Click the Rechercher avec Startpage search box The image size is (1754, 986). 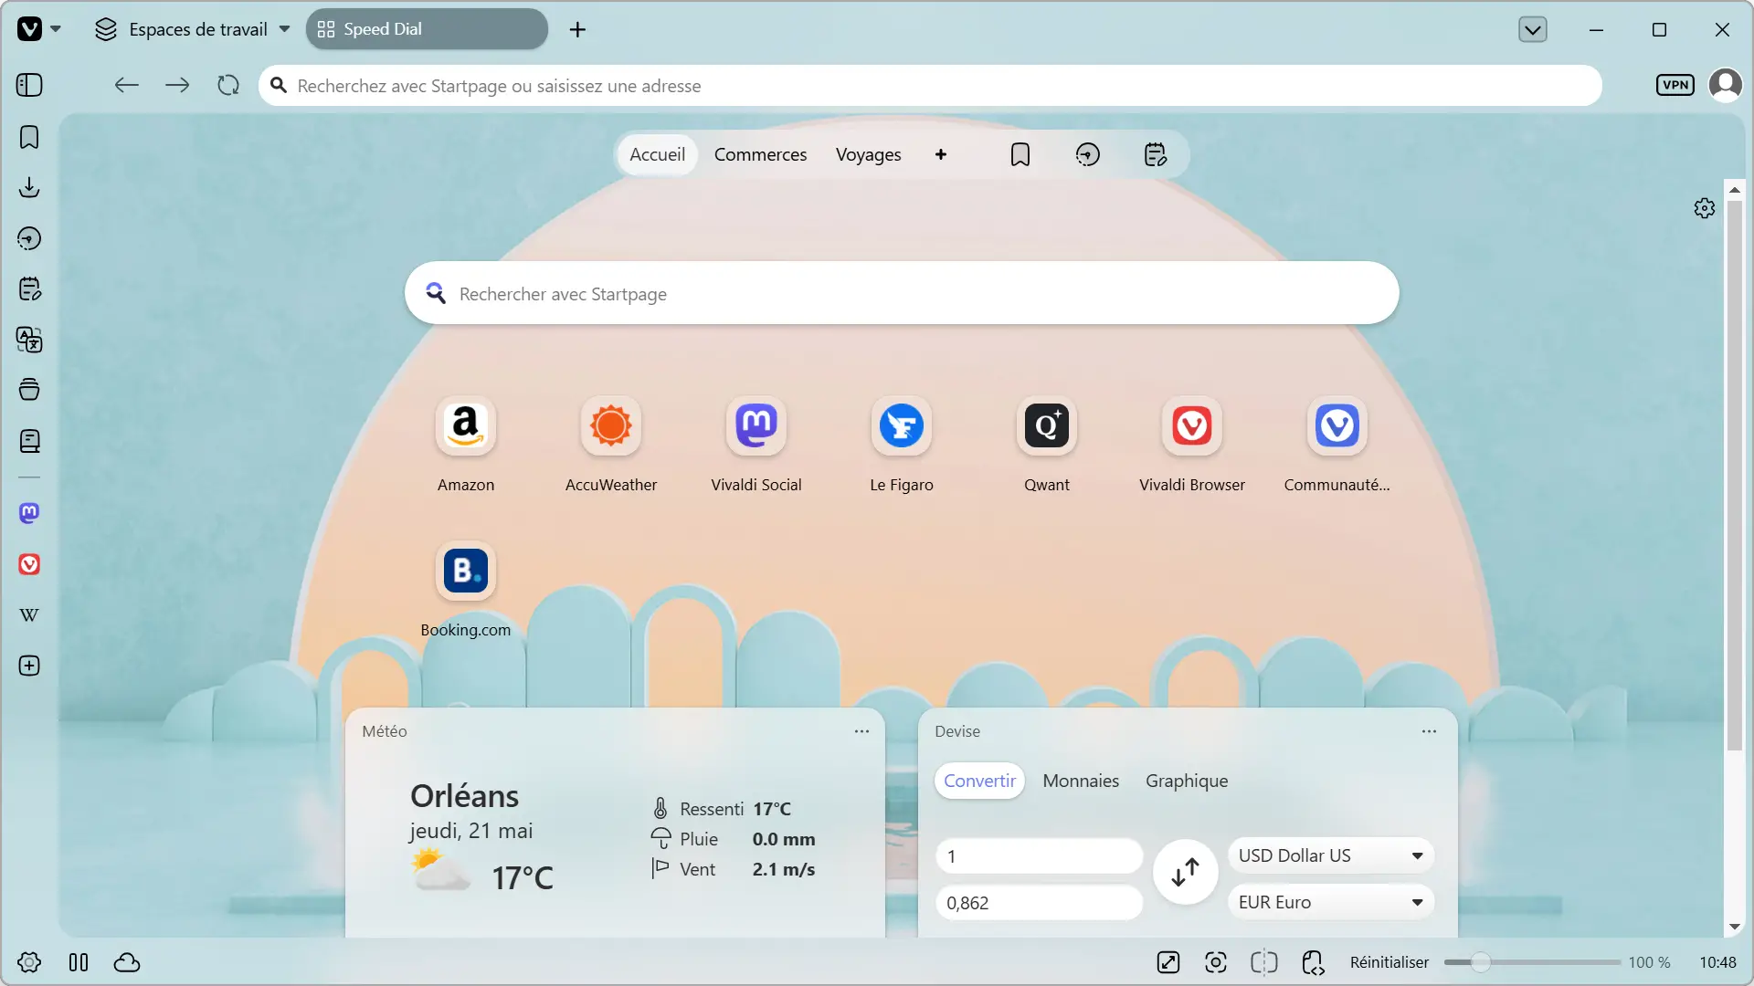point(902,293)
